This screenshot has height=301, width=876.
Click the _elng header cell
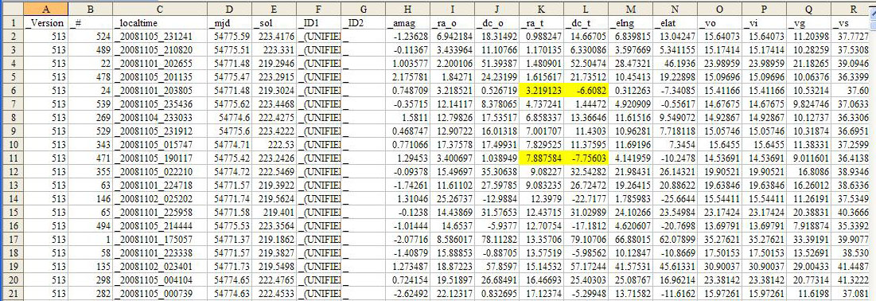[631, 23]
